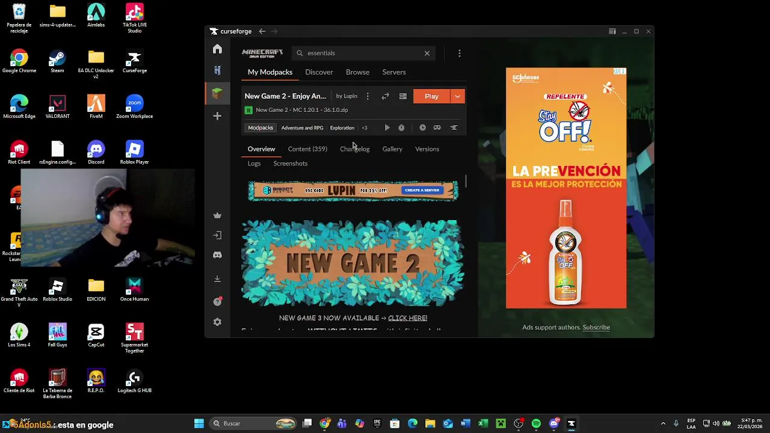Open Discord desktop shortcut
Screen dimensions: 770x433
coord(96,153)
